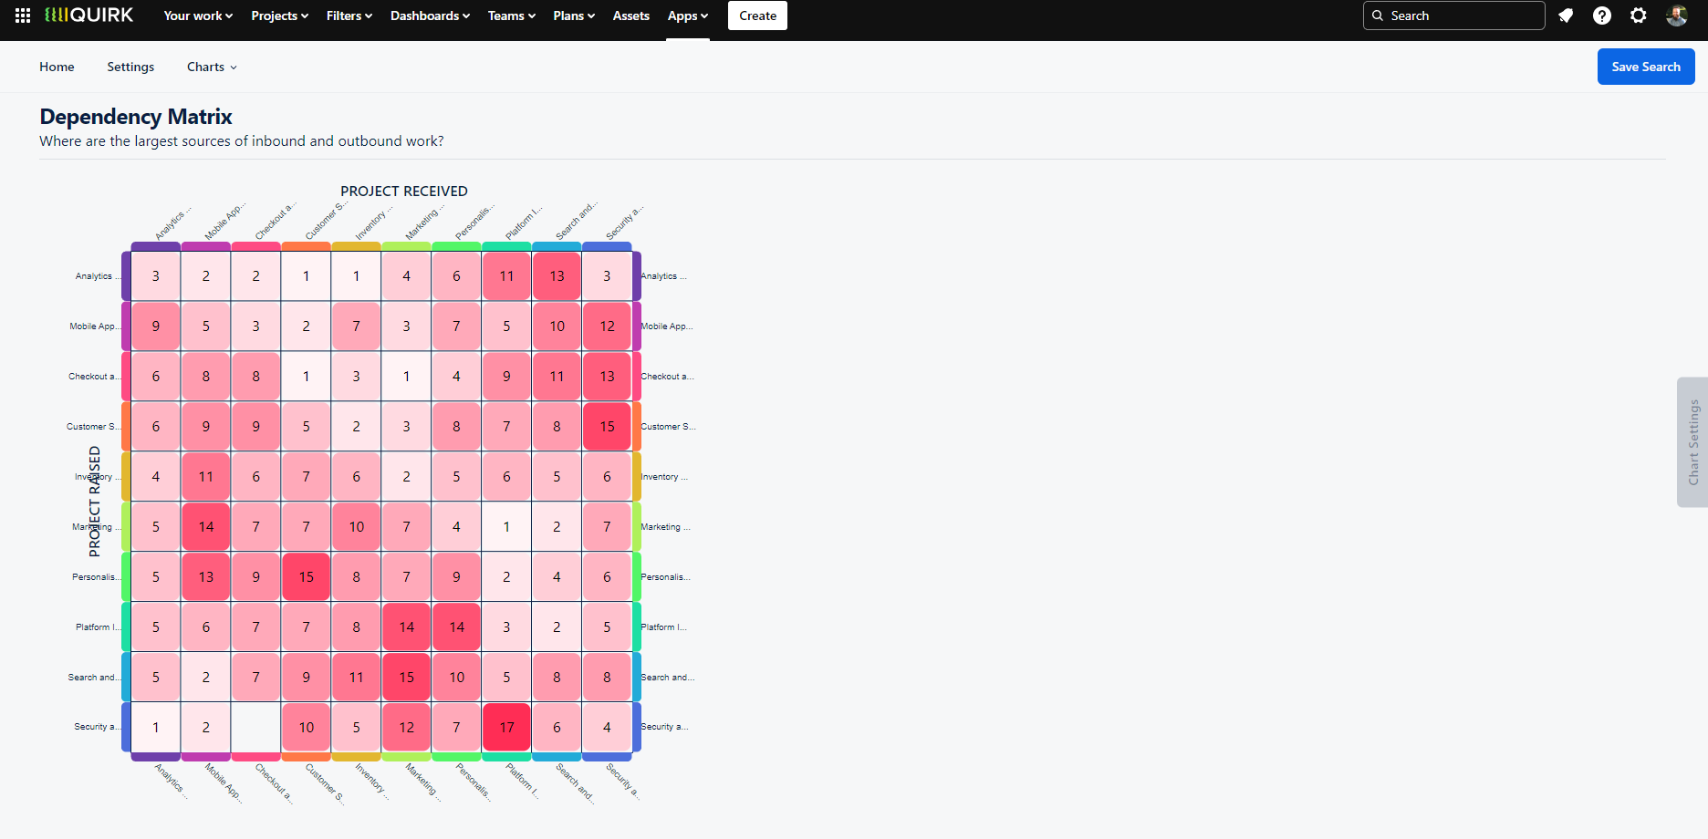Click the Inventory row label on right
This screenshot has width=1708, height=839.
click(x=664, y=476)
